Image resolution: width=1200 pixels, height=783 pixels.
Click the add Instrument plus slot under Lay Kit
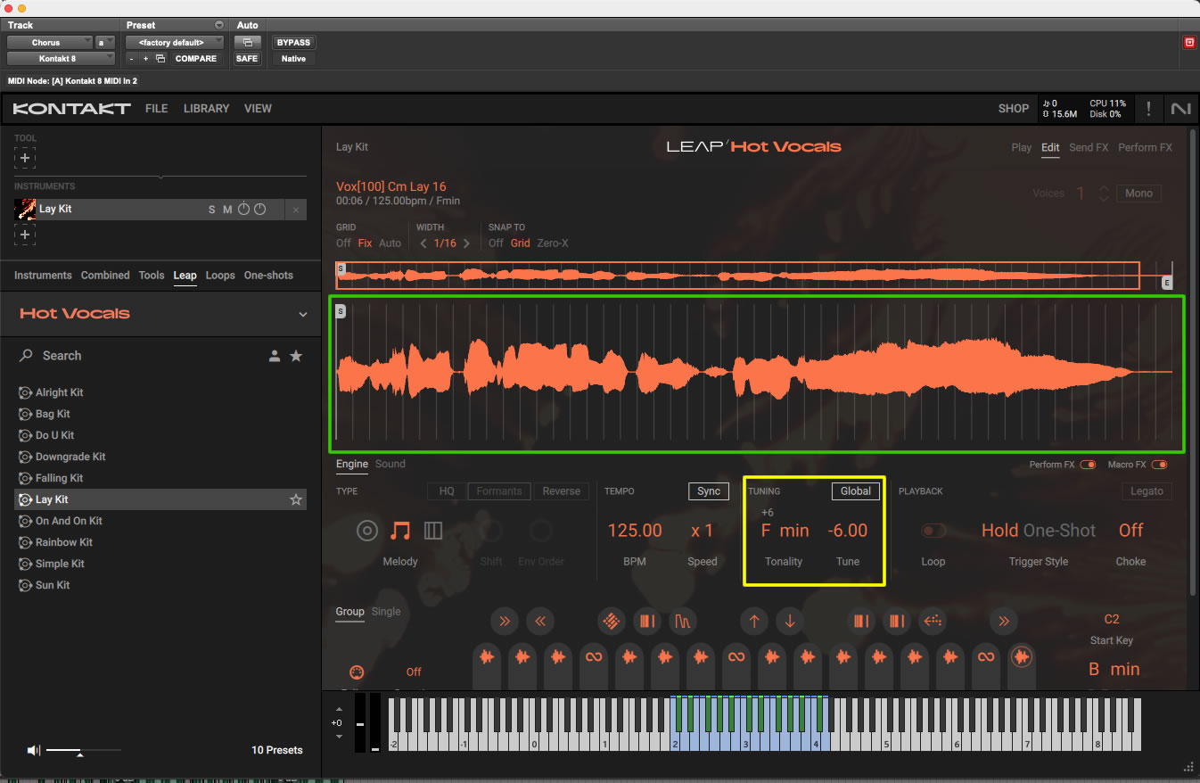[25, 235]
